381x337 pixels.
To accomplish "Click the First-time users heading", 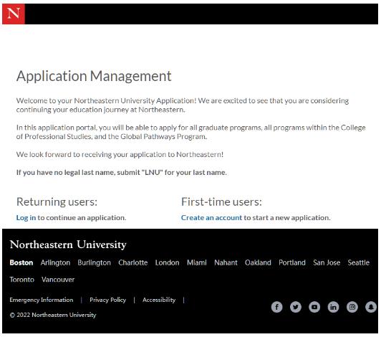I will (221, 201).
